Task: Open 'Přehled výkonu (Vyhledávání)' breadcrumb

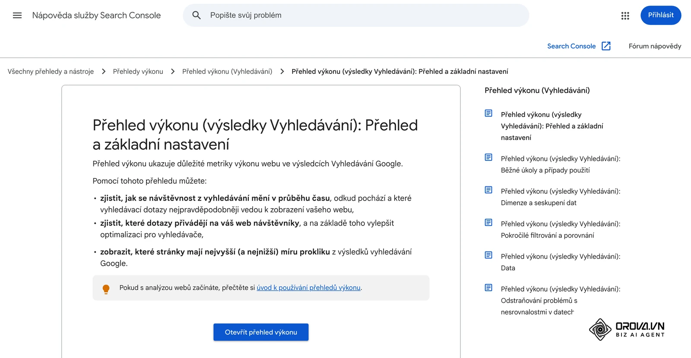Action: tap(227, 72)
